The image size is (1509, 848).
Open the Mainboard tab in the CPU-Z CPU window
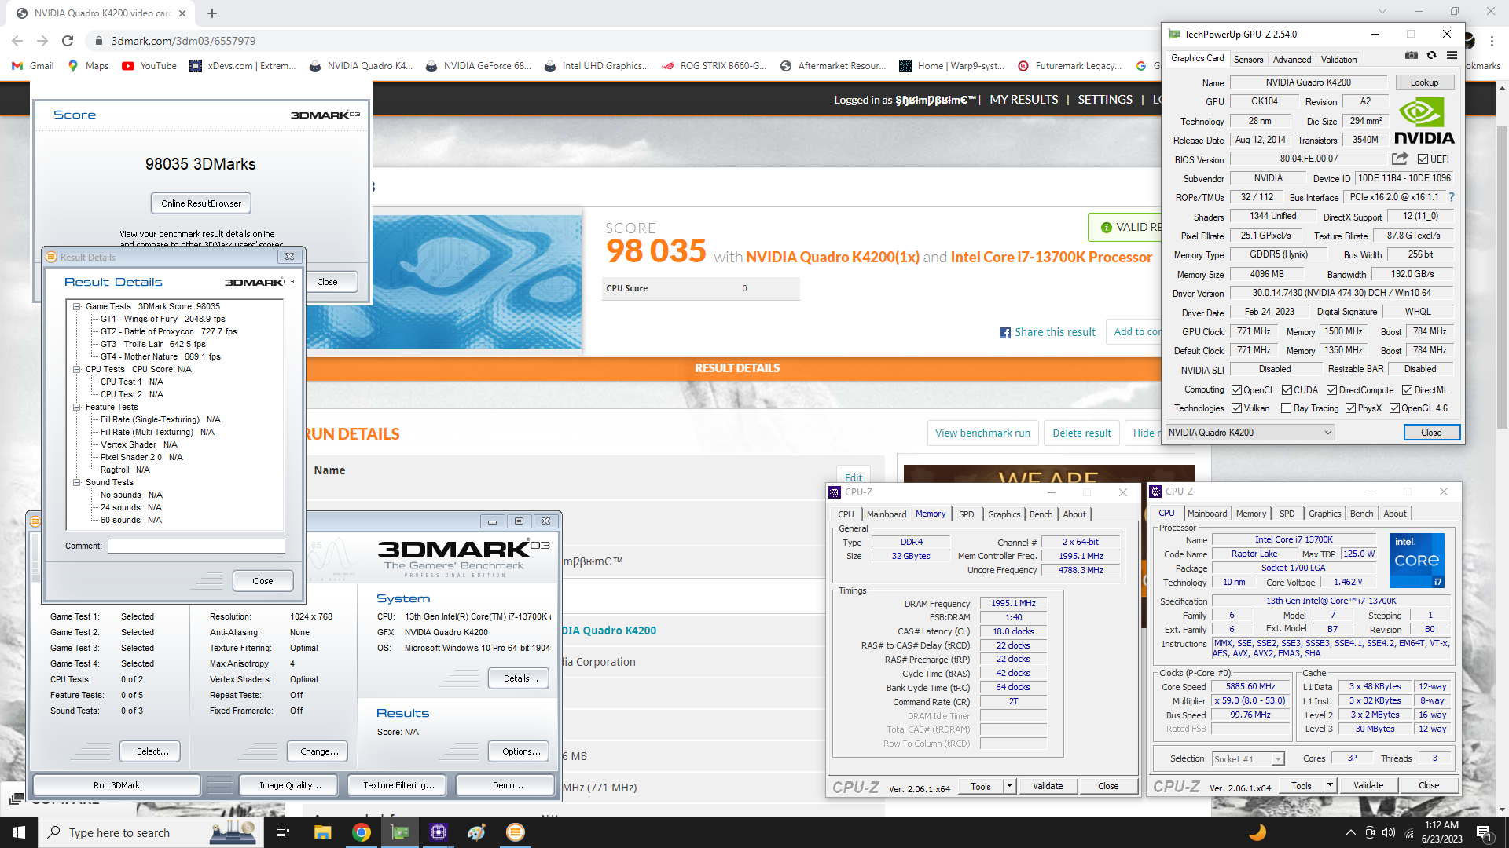(x=1207, y=514)
